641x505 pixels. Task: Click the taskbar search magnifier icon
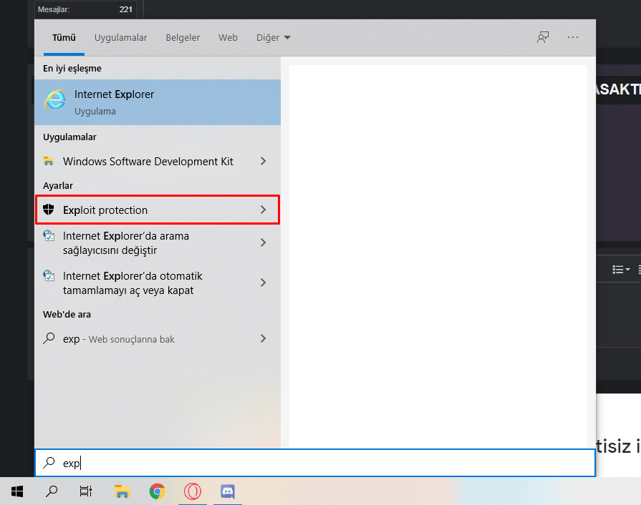point(52,491)
